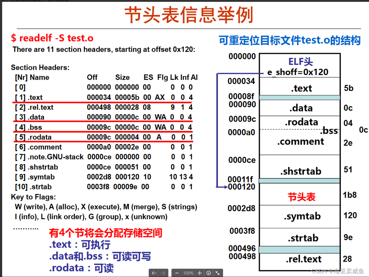Click the line 'I (info), L (link order)'

point(91,217)
